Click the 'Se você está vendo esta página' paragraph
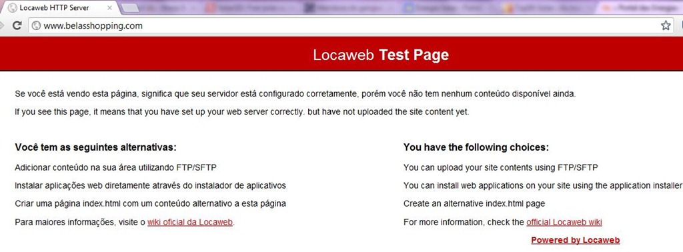This screenshot has width=683, height=252. click(x=295, y=93)
